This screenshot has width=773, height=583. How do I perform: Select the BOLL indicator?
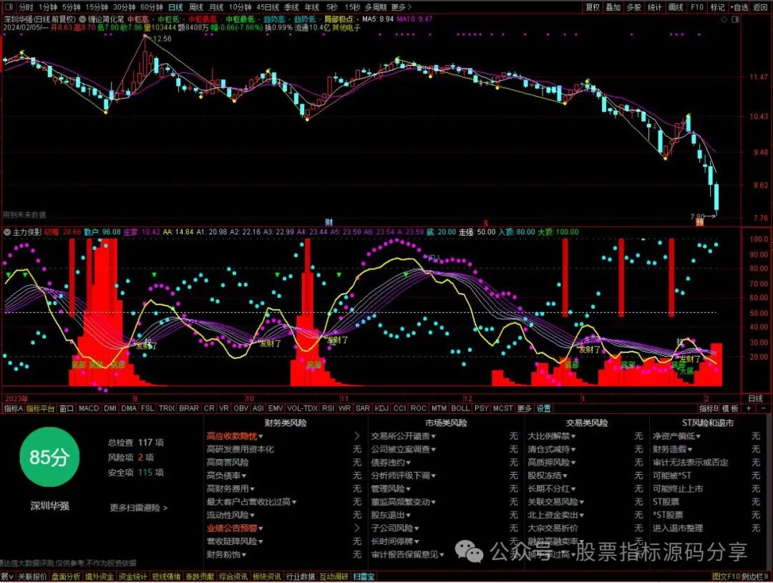[x=460, y=408]
